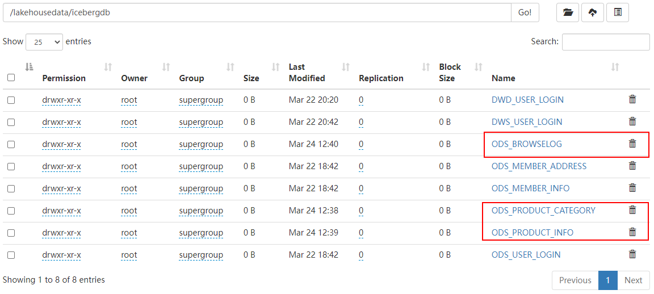Sort by Last Modified column header
Image resolution: width=654 pixels, height=294 pixels.
pyautogui.click(x=307, y=73)
